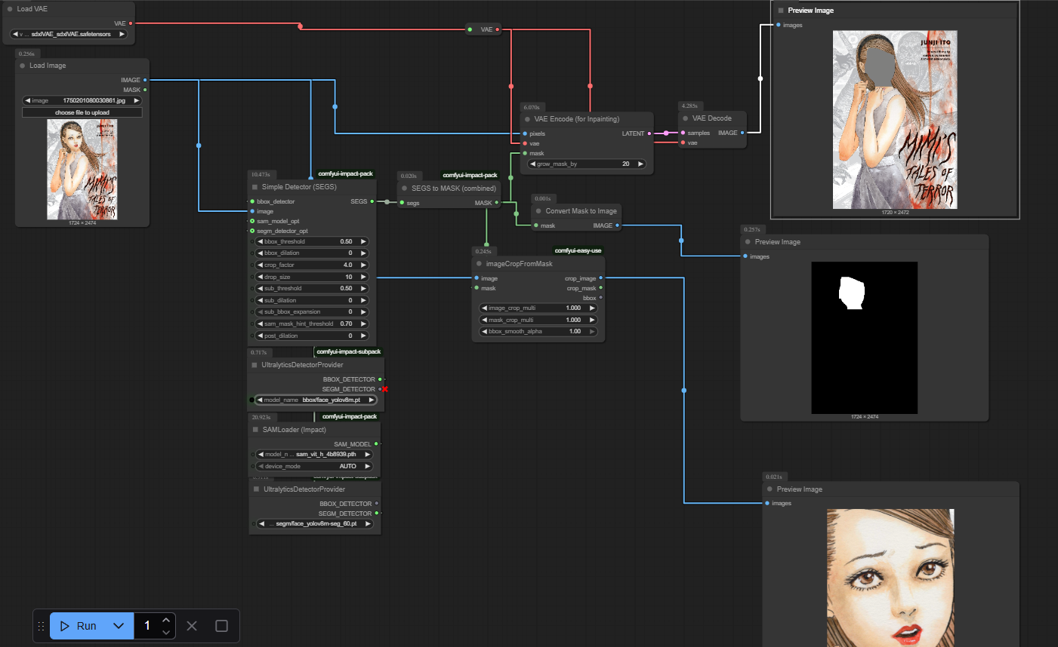Screen dimensions: 1058x647
Task: Click 'choose file to upload' in Load Image
Action: [x=82, y=112]
